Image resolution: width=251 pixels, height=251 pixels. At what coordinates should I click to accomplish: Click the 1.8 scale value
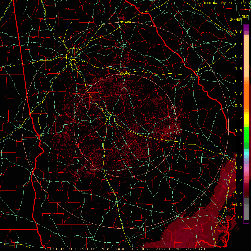[x=238, y=155]
